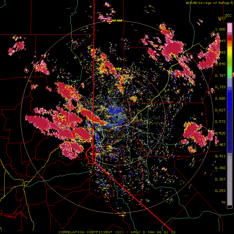Click the 50 NMI range ring label
This screenshot has height=234, width=234.
[117, 69]
